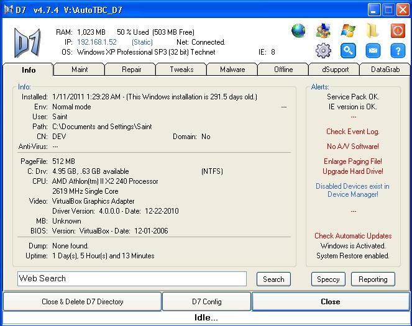The image size is (412, 326).
Task: Focus the Web Search input field
Action: [132, 279]
